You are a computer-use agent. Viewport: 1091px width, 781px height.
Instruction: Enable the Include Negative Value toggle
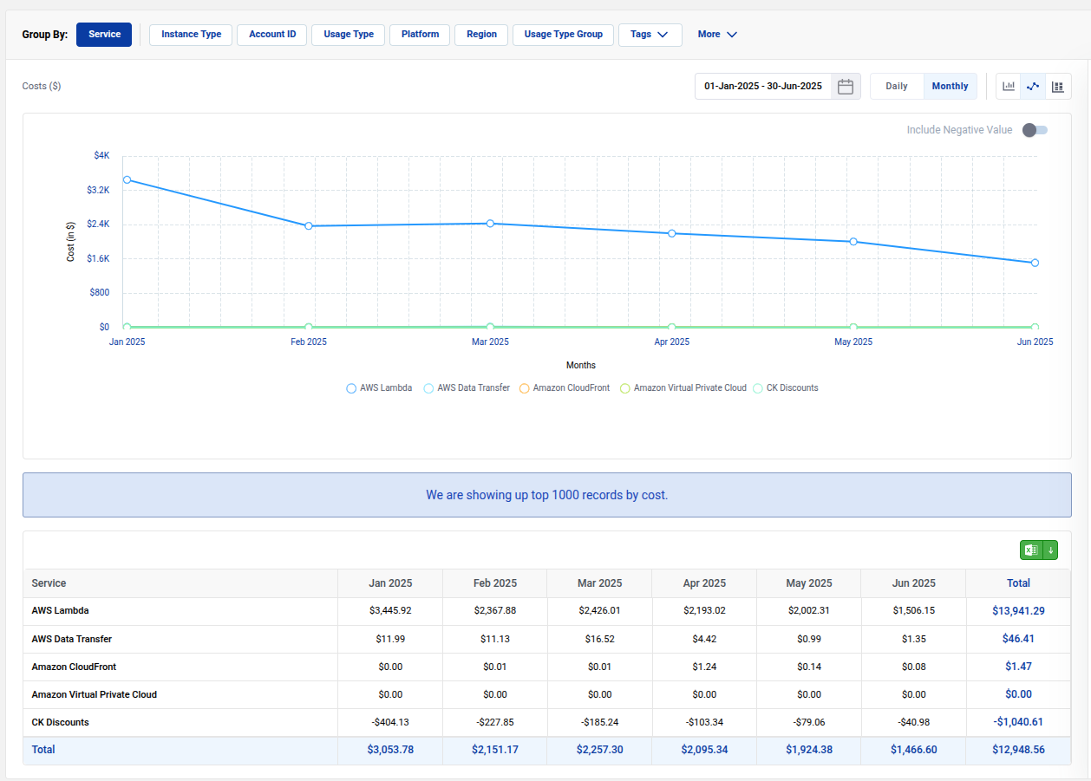pyautogui.click(x=1035, y=130)
